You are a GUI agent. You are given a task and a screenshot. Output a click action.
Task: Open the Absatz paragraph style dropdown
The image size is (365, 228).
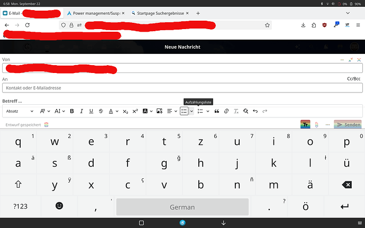coord(20,111)
